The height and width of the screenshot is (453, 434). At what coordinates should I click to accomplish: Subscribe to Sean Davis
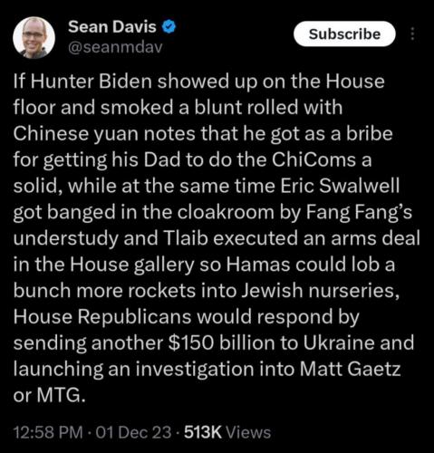(x=344, y=34)
